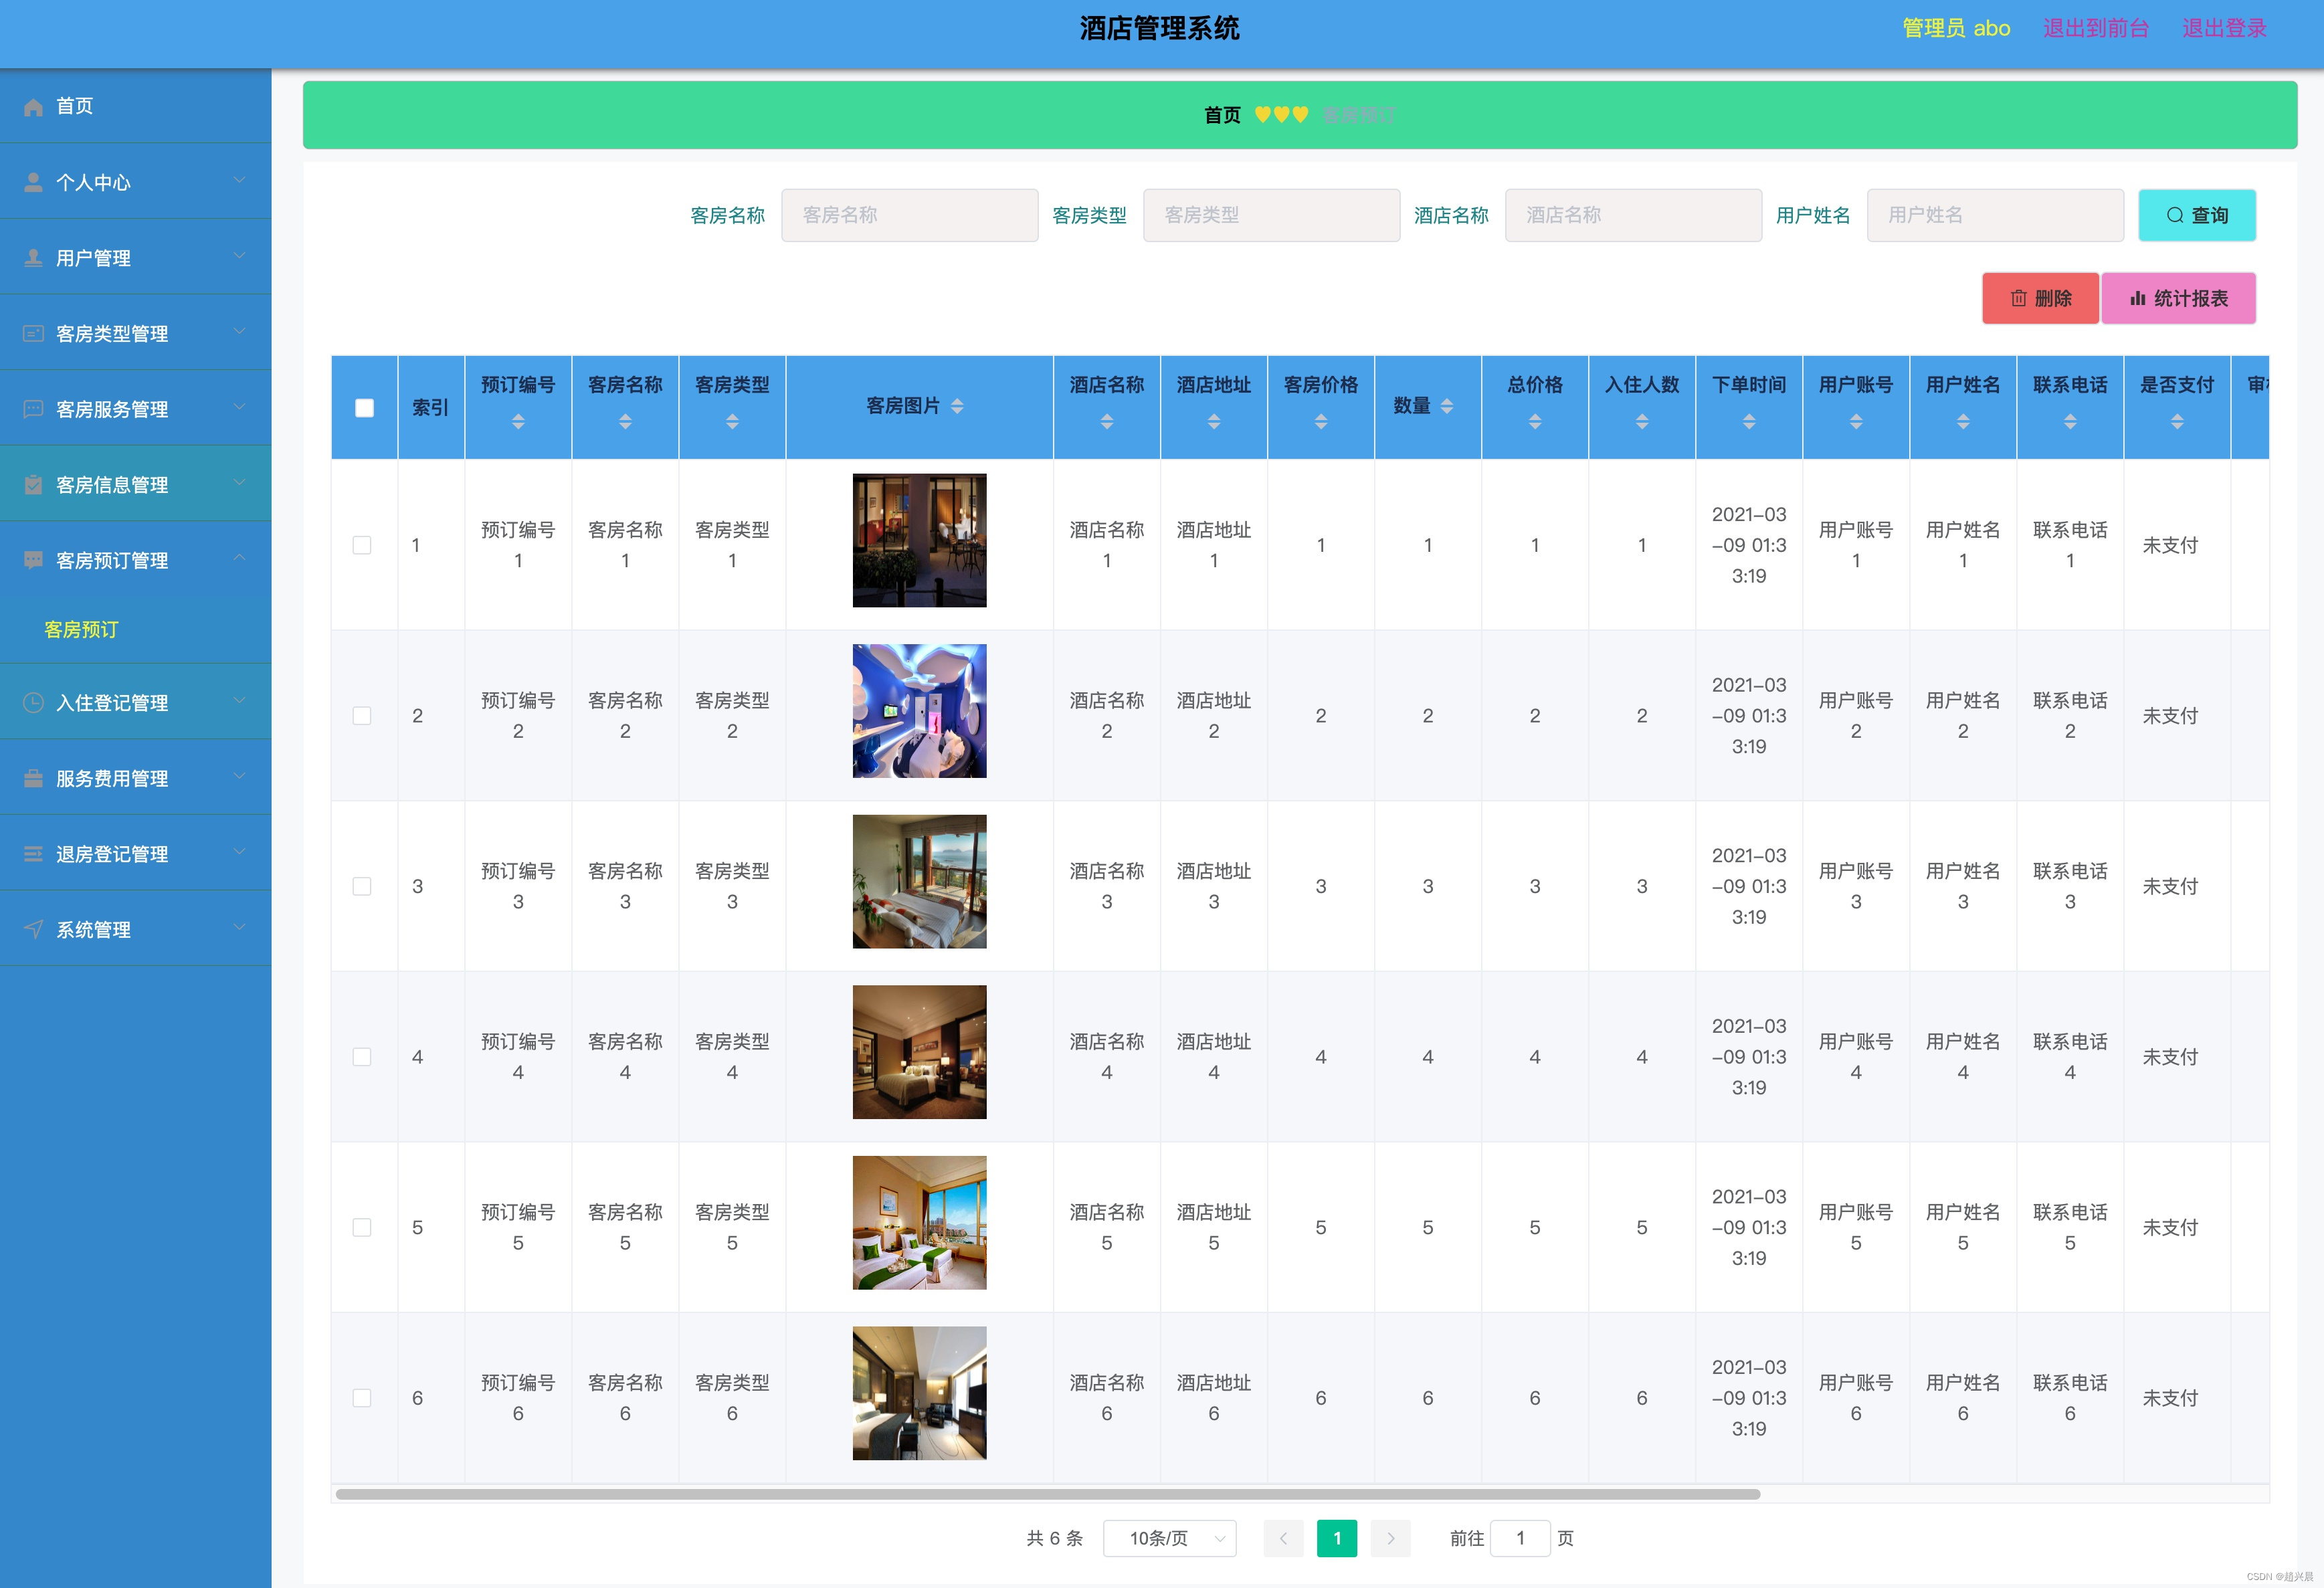The width and height of the screenshot is (2324, 1588).
Task: Expand the 服务费用管理 menu chevron
Action: click(x=239, y=776)
